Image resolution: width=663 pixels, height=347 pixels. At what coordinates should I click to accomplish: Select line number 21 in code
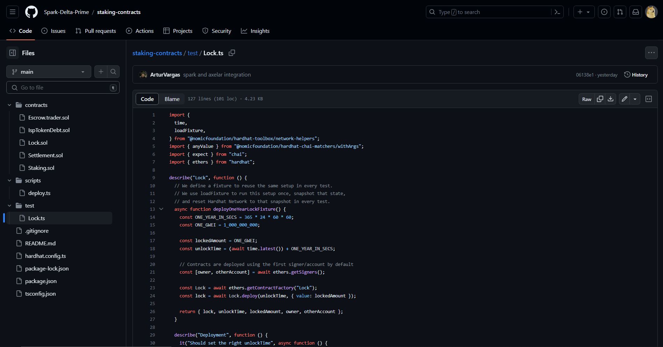tap(152, 272)
